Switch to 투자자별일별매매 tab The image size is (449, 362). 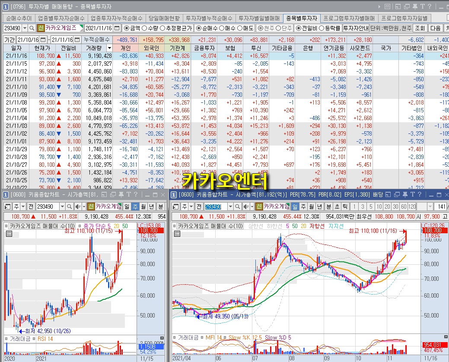click(x=259, y=18)
